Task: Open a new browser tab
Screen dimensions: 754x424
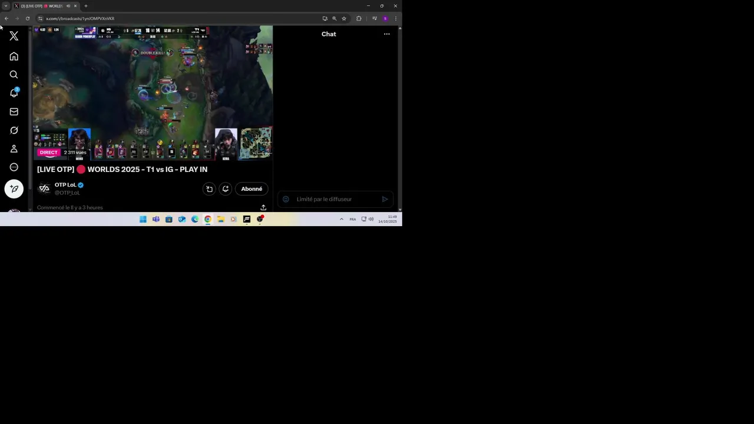Action: coord(86,6)
